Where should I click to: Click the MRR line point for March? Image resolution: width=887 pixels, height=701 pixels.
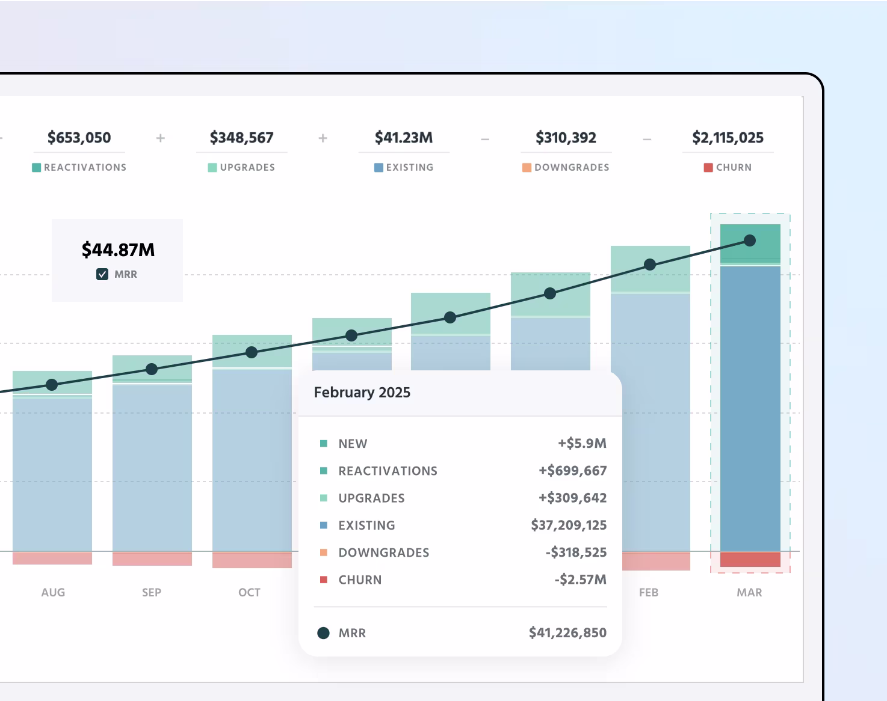pyautogui.click(x=750, y=240)
